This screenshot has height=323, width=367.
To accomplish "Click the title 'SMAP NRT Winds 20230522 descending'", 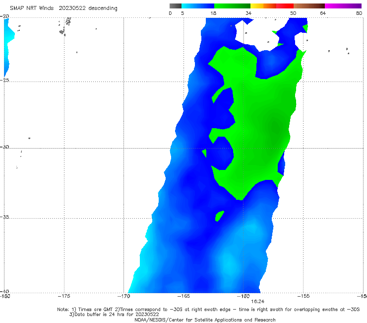I will (63, 8).
